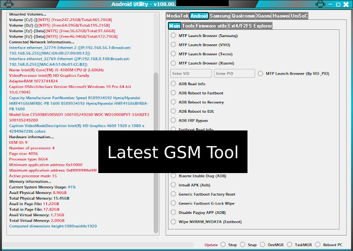The image size is (353, 251).
Task: Click the Android robot icon beside the minimize button
Action: click(320, 4)
